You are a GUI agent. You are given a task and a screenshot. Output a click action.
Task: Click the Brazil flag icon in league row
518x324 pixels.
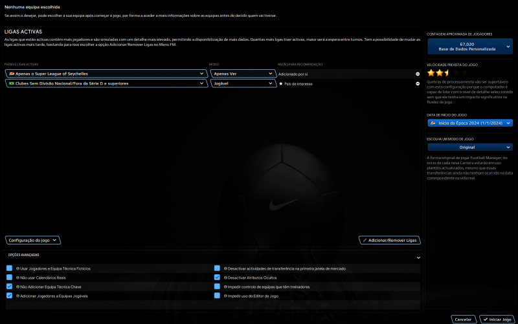[x=12, y=83]
